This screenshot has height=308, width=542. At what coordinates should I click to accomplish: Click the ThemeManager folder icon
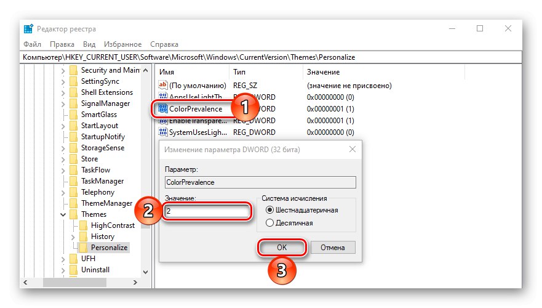(73, 203)
